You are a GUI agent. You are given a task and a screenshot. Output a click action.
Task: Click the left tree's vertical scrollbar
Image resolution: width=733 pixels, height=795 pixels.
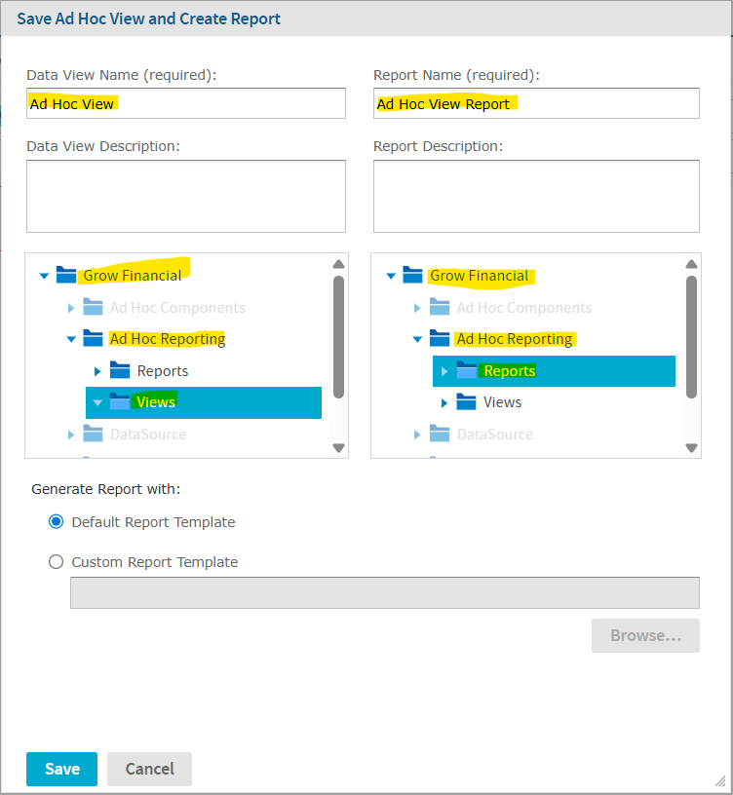tap(338, 336)
